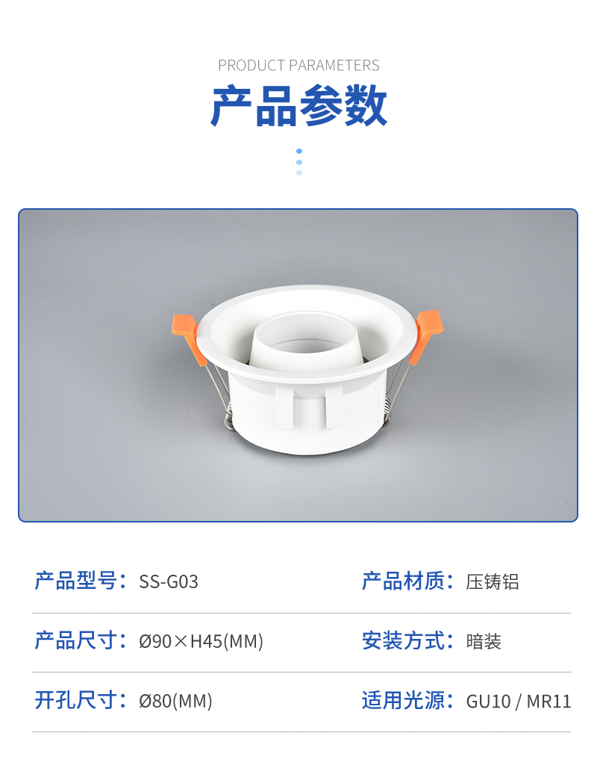Click the middle blue dot below heading
Viewport: 597px width, 774px height.
pyautogui.click(x=299, y=162)
